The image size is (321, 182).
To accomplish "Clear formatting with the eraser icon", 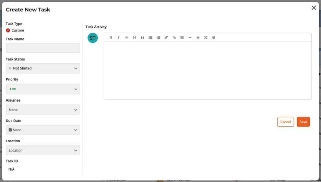I will [166, 37].
